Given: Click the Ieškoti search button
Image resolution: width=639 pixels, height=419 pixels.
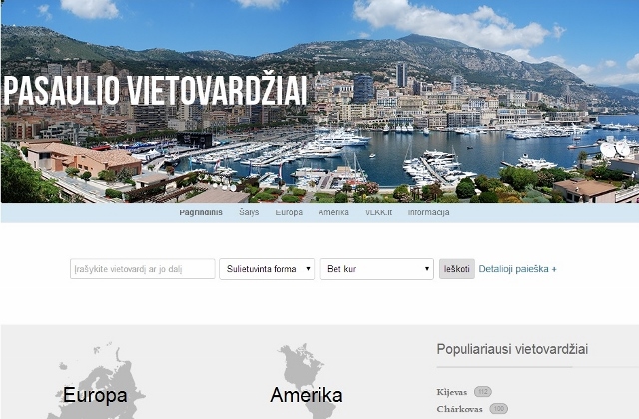Looking at the screenshot, I should tap(457, 269).
